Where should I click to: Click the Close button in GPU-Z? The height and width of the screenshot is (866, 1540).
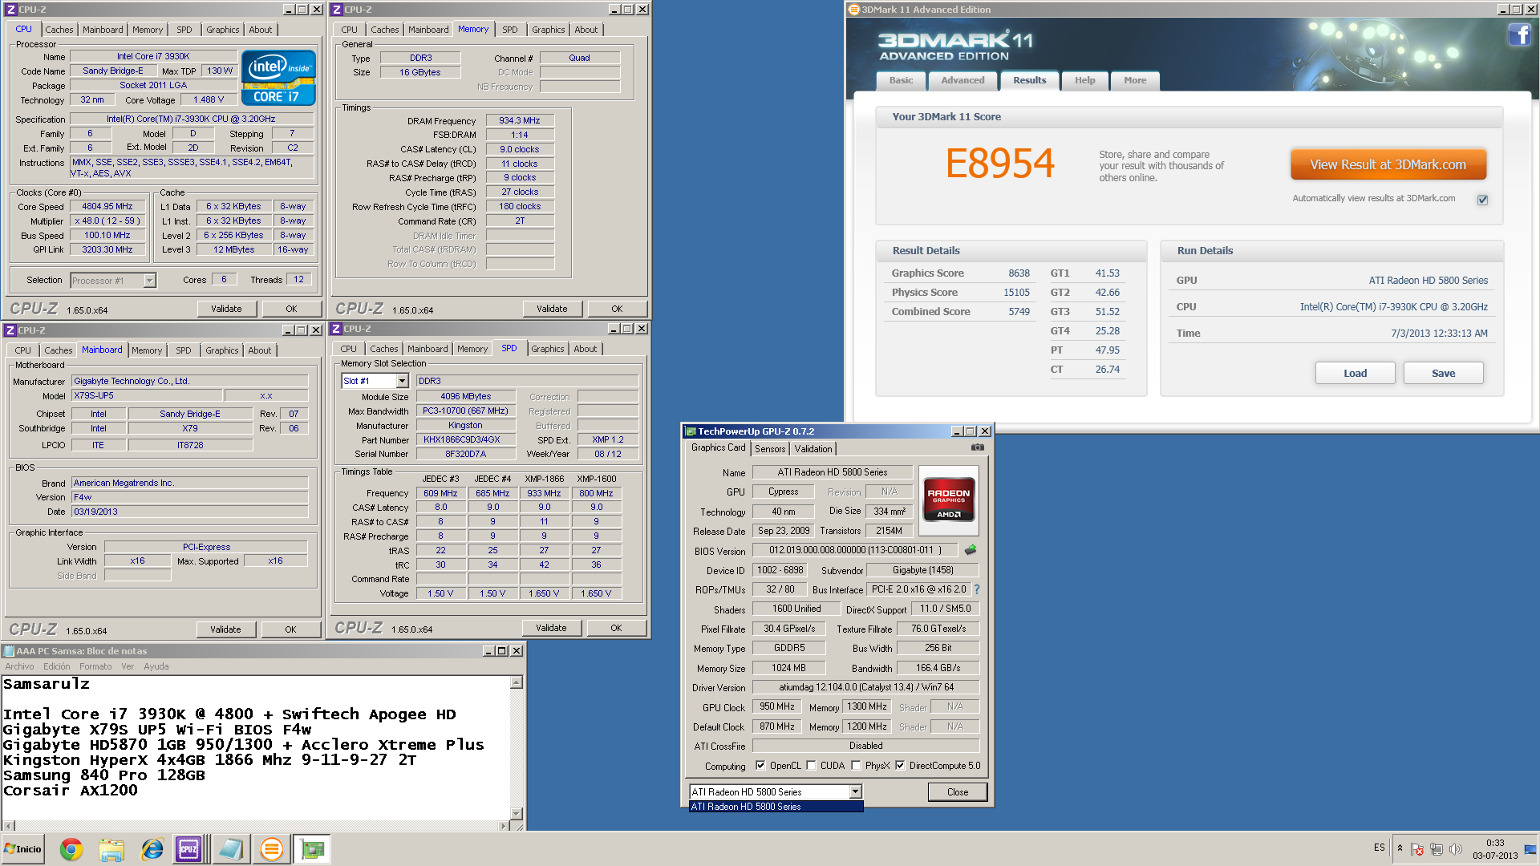tap(958, 792)
